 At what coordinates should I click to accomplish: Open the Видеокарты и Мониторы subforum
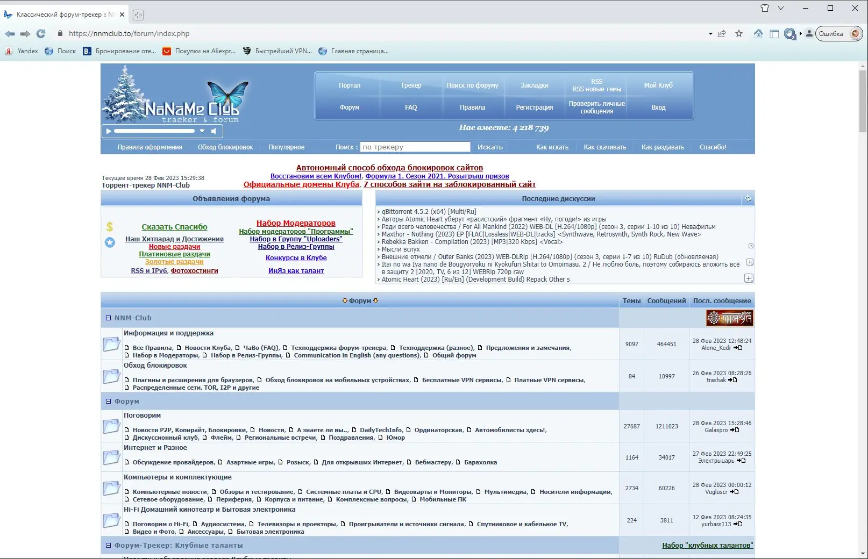[432, 492]
